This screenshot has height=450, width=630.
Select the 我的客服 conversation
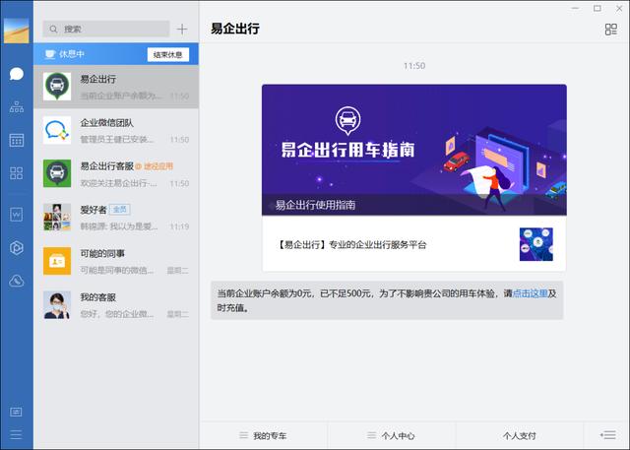tap(116, 305)
